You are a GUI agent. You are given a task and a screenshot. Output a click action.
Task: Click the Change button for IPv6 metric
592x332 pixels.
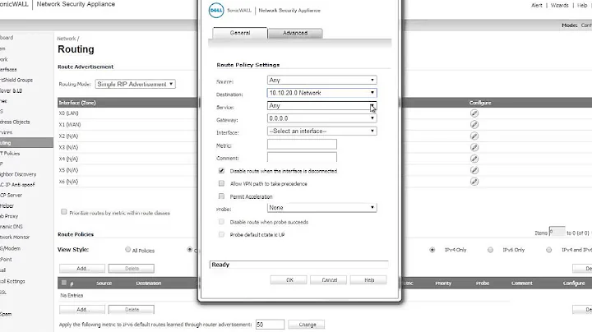point(308,325)
